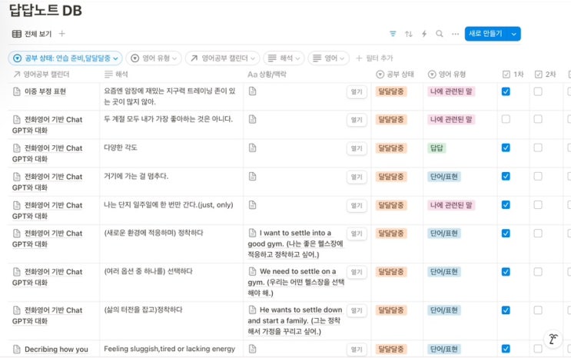The width and height of the screenshot is (571, 358).
Task: Open the automation lightning bolt icon
Action: click(x=424, y=34)
